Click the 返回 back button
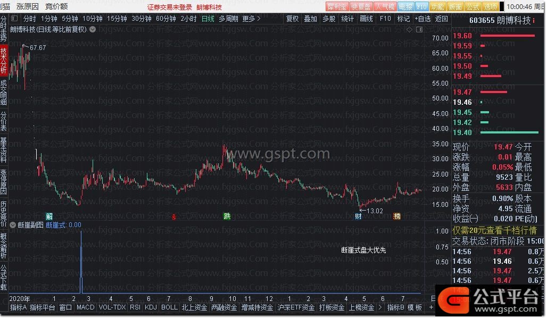This screenshot has width=547, height=318. pos(441,19)
